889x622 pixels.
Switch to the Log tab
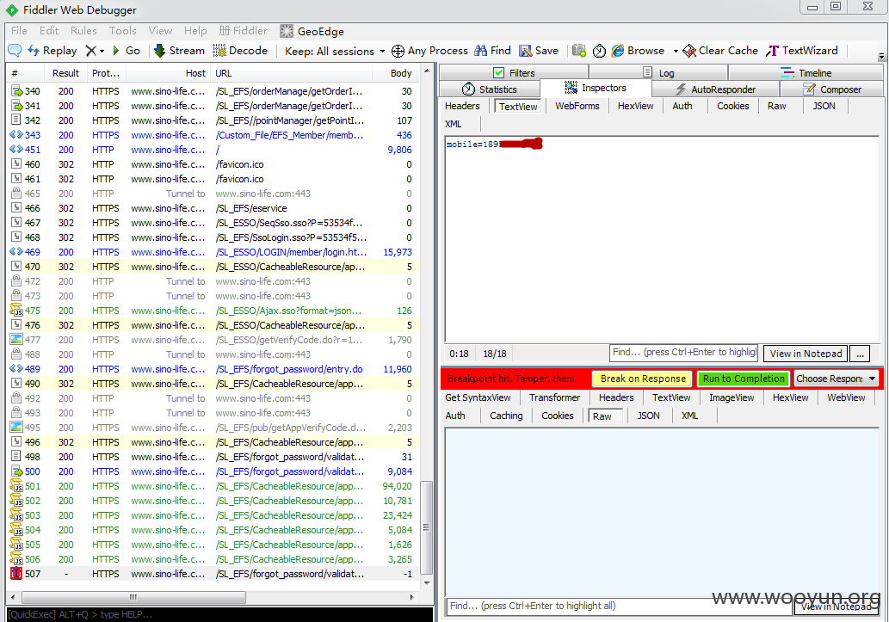(x=659, y=72)
